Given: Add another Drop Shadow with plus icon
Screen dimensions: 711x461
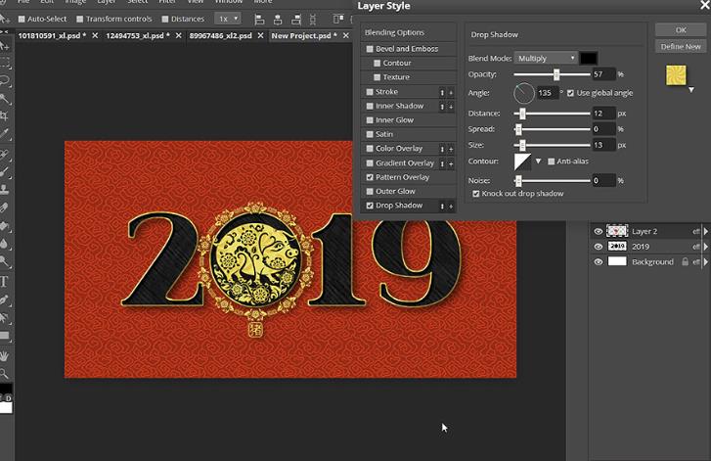Looking at the screenshot, I should 451,206.
